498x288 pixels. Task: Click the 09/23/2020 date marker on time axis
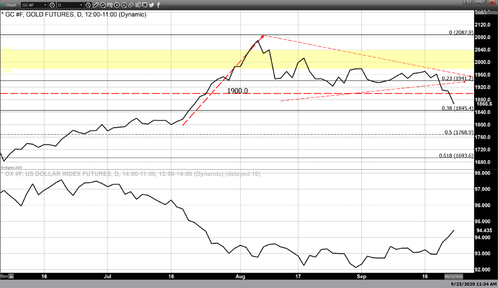click(x=454, y=275)
